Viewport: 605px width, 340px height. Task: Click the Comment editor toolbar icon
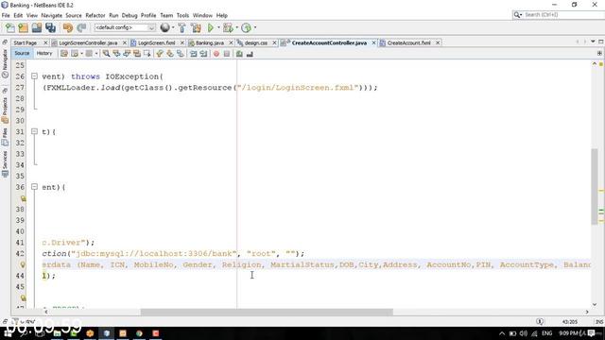239,54
